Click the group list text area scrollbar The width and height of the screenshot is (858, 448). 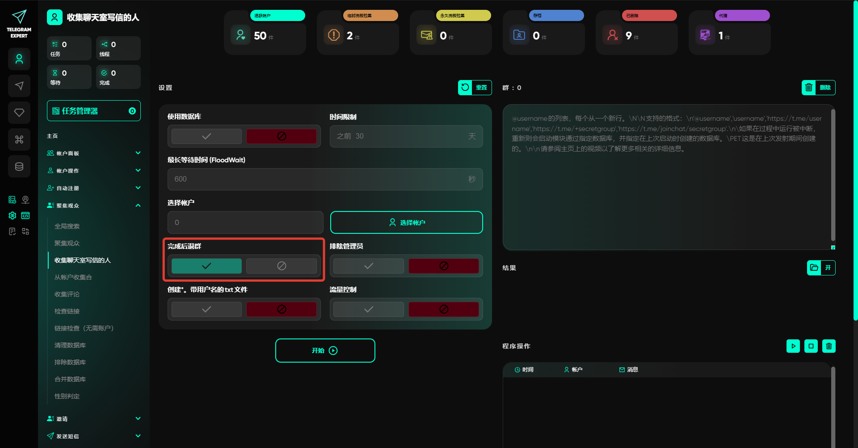[x=833, y=174]
